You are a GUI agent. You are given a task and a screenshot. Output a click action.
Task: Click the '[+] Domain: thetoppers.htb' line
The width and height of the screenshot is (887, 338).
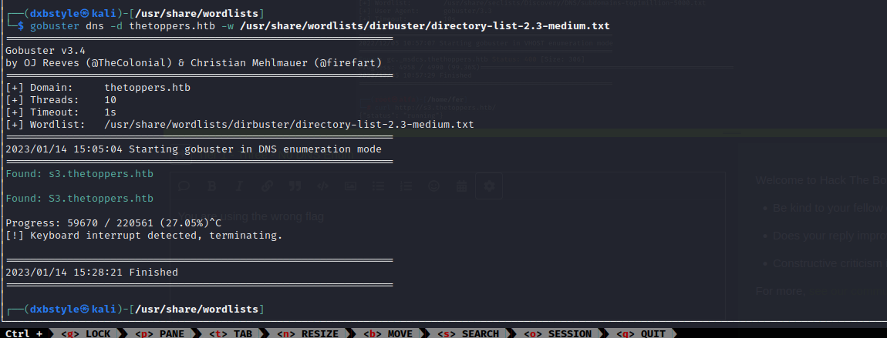coord(98,88)
